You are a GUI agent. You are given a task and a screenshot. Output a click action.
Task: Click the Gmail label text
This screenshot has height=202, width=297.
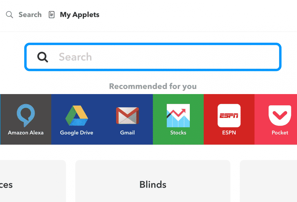(x=127, y=132)
